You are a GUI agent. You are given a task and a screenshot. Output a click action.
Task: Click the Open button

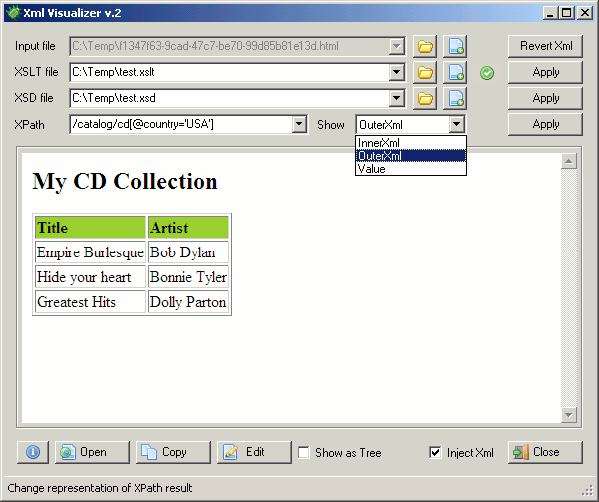[x=92, y=452]
